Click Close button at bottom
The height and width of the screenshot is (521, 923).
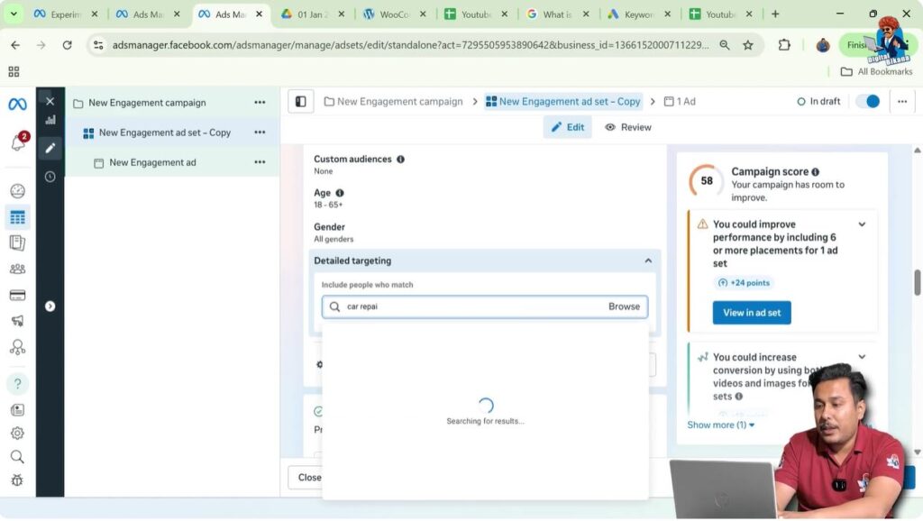pos(309,478)
